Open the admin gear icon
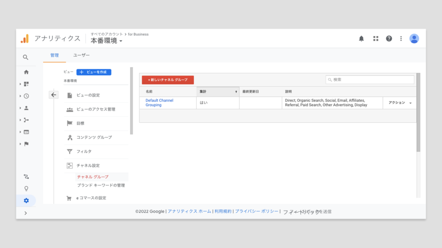Screen dimensions: 442x248 pyautogui.click(x=26, y=201)
